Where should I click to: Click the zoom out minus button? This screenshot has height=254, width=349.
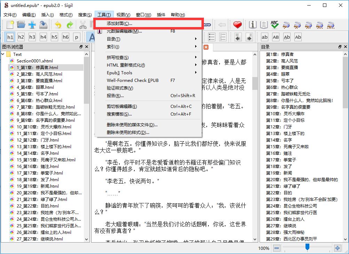277,248
